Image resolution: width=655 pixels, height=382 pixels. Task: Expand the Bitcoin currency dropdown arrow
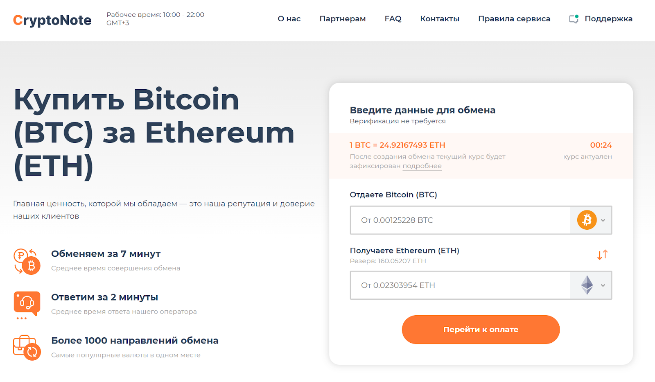tap(603, 220)
